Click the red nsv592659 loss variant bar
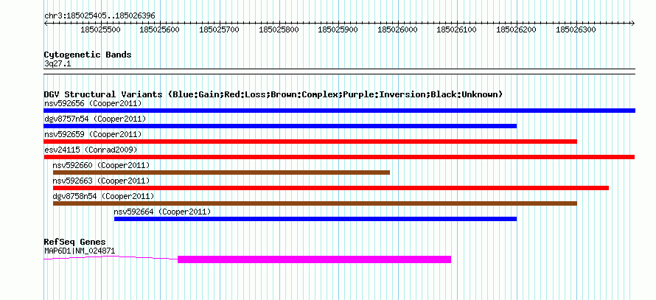 point(310,142)
